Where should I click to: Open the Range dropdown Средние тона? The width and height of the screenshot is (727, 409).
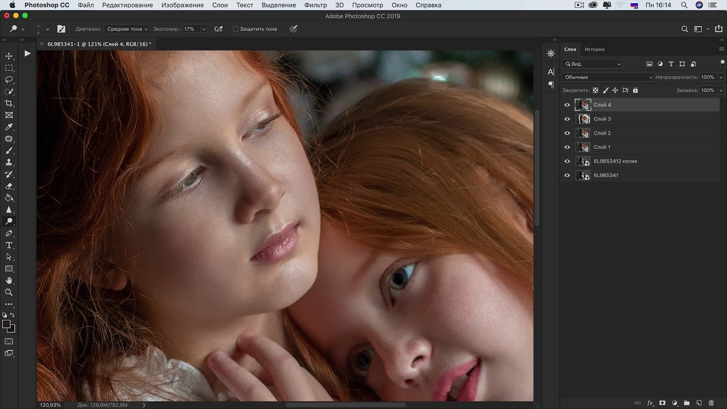127,29
